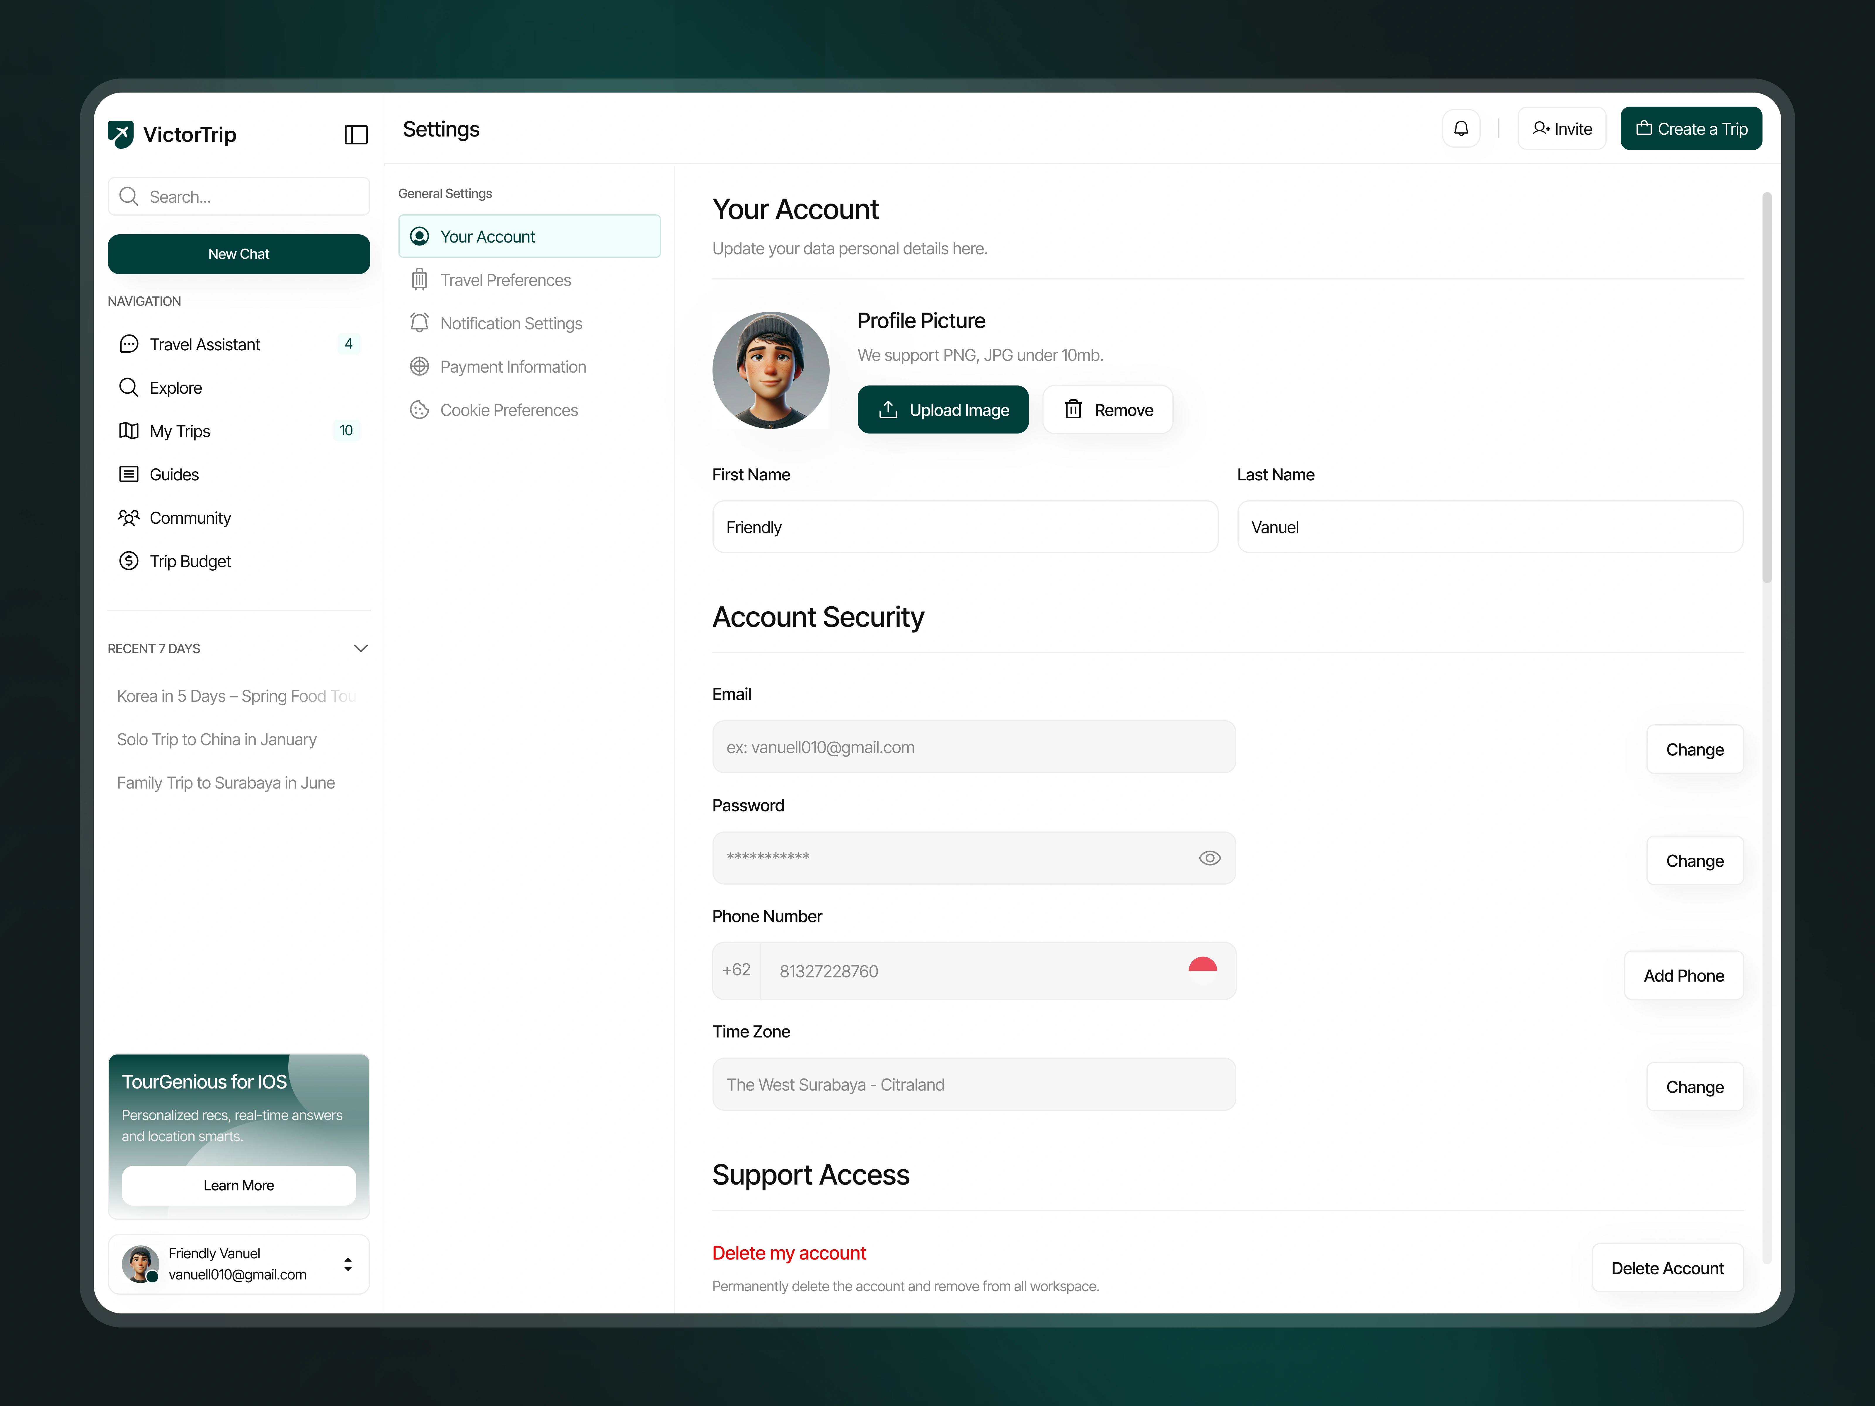
Task: Go to My Trips in navigation
Action: (x=239, y=431)
